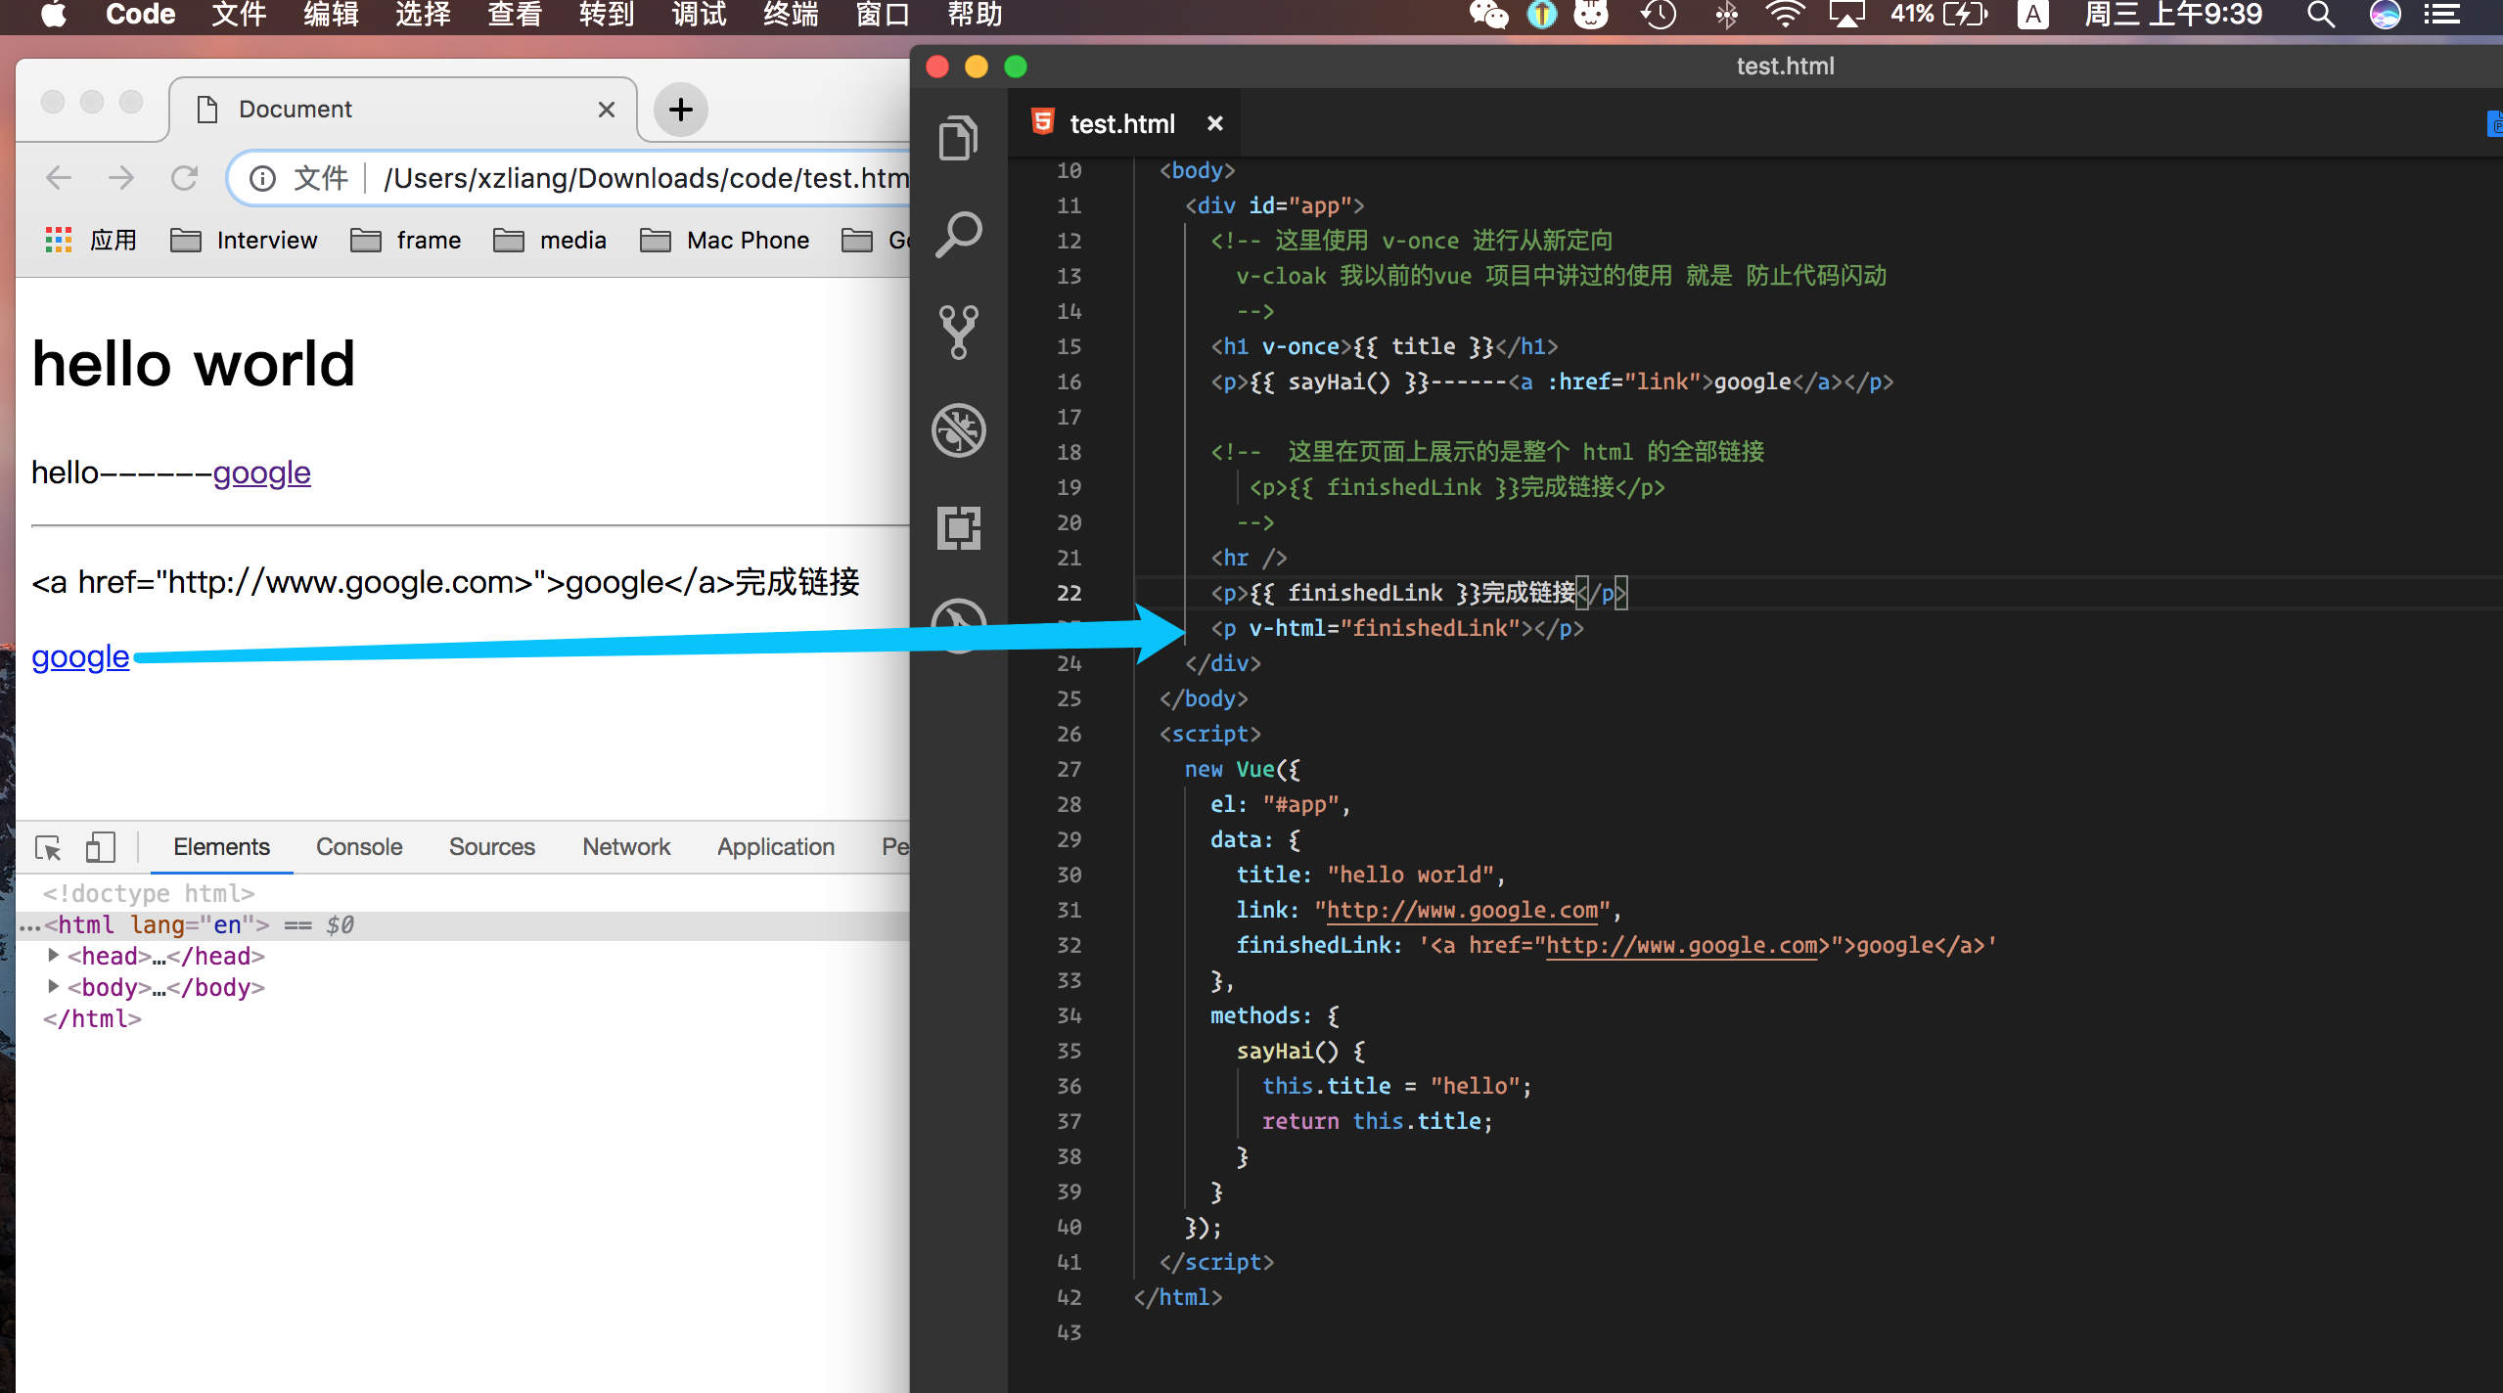Open a new browser tab with plus
Screen dimensions: 2503x1393
(x=681, y=110)
